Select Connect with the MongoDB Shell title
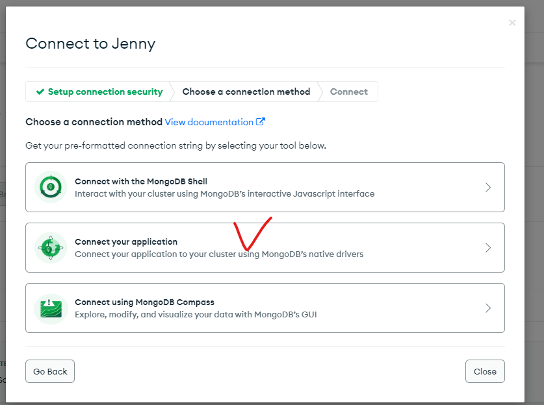The height and width of the screenshot is (405, 544). pos(141,181)
